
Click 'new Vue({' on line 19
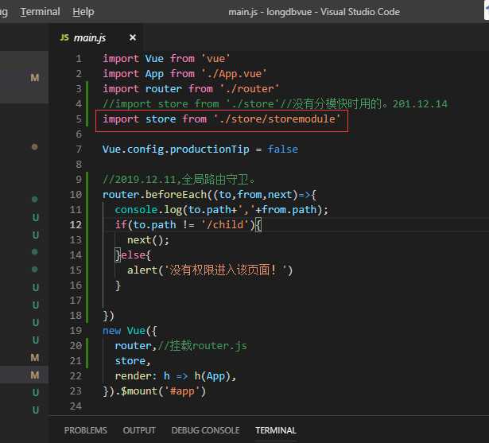click(x=130, y=331)
